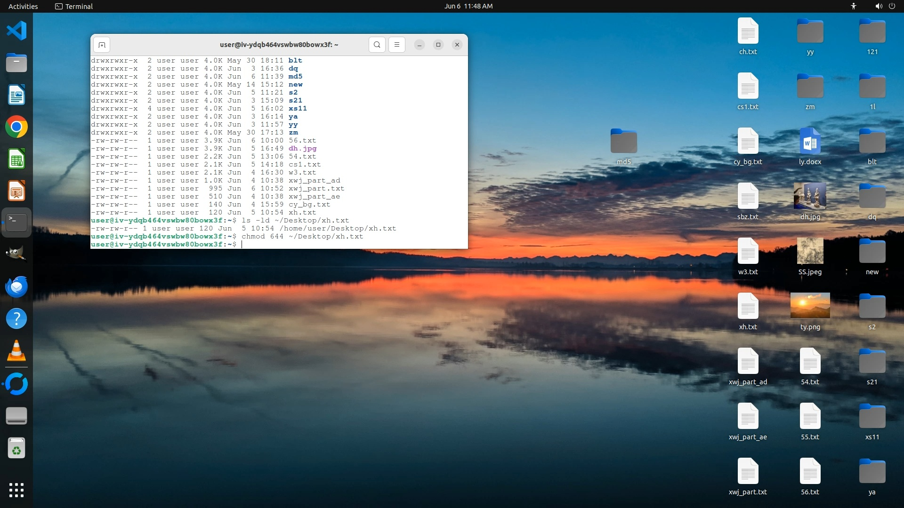This screenshot has width=904, height=508.
Task: Open Google Chrome from the dock
Action: coord(16,127)
